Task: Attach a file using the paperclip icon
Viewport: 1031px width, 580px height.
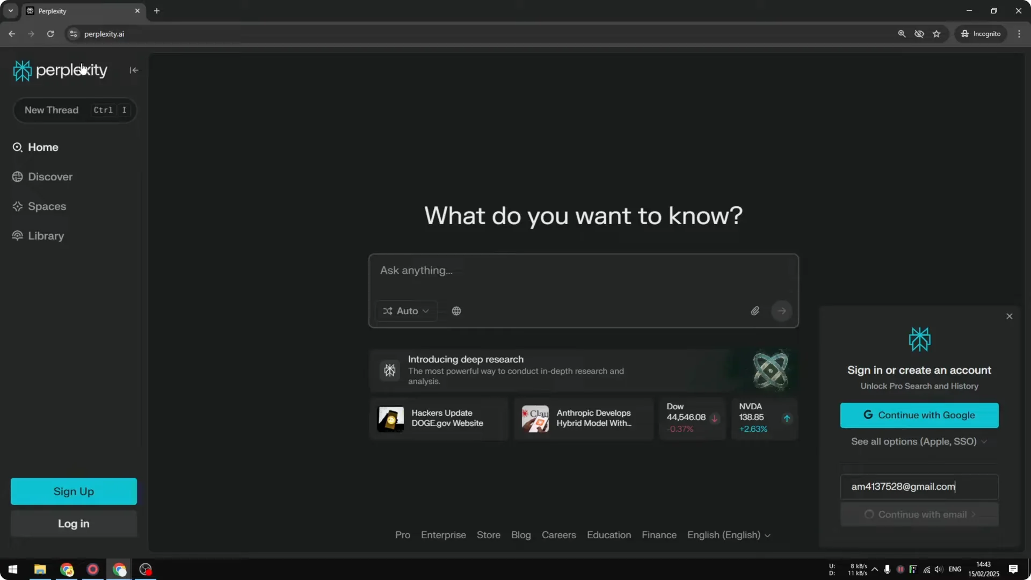Action: point(755,310)
